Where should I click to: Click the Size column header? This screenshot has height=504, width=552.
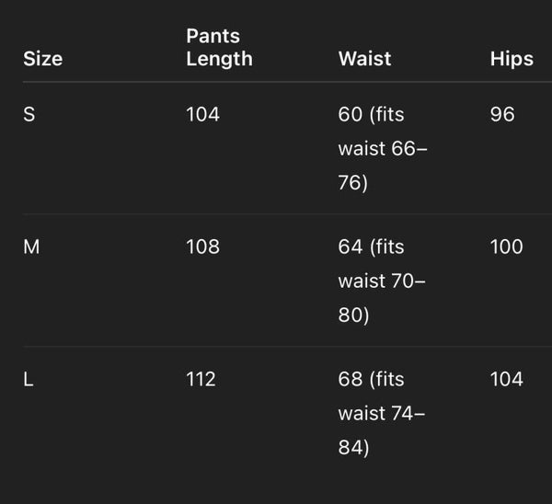click(x=42, y=59)
